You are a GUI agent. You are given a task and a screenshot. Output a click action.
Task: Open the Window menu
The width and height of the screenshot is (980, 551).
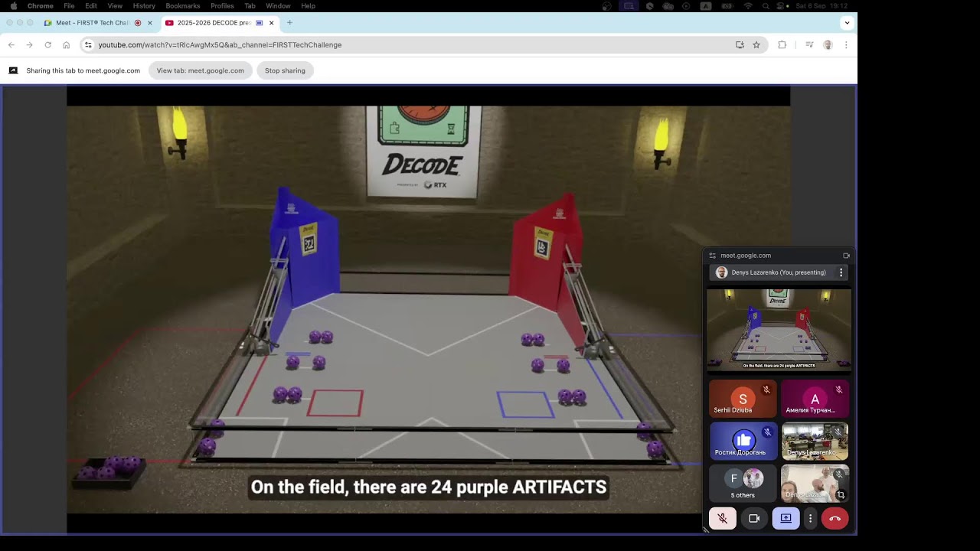278,6
